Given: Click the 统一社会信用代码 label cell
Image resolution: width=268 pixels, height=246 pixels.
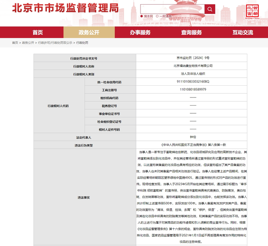Looking at the screenshot, I should [110, 81].
